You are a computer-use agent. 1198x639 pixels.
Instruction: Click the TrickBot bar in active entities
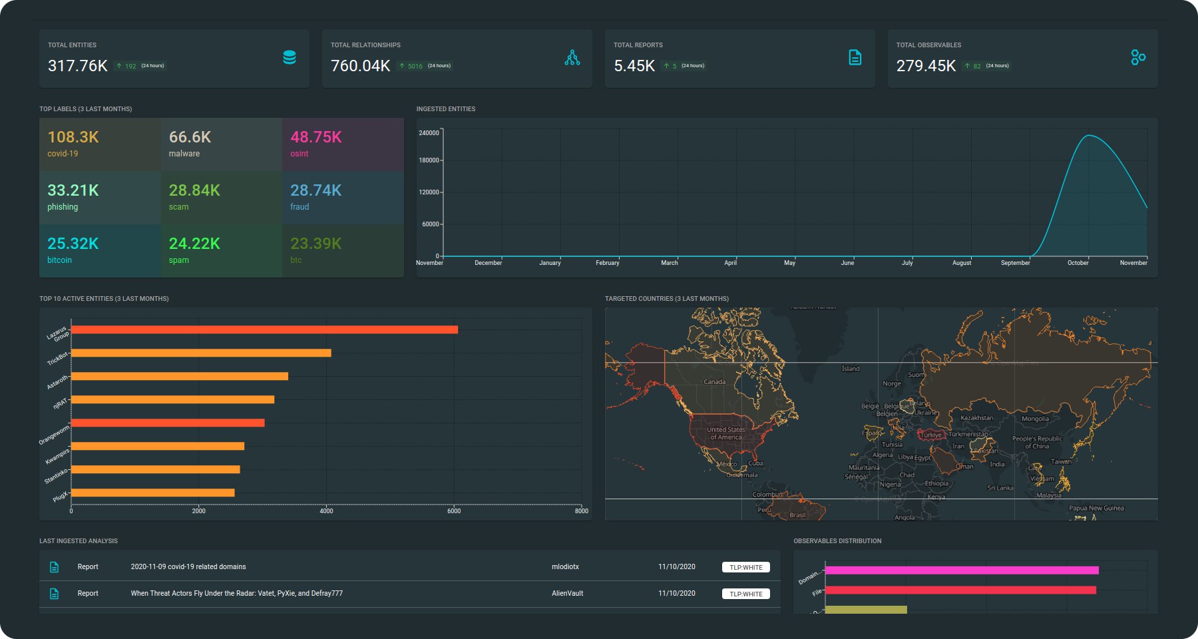click(201, 353)
